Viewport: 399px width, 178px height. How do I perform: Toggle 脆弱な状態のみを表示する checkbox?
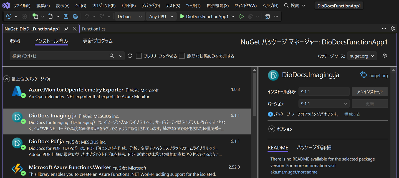pyautogui.click(x=182, y=56)
